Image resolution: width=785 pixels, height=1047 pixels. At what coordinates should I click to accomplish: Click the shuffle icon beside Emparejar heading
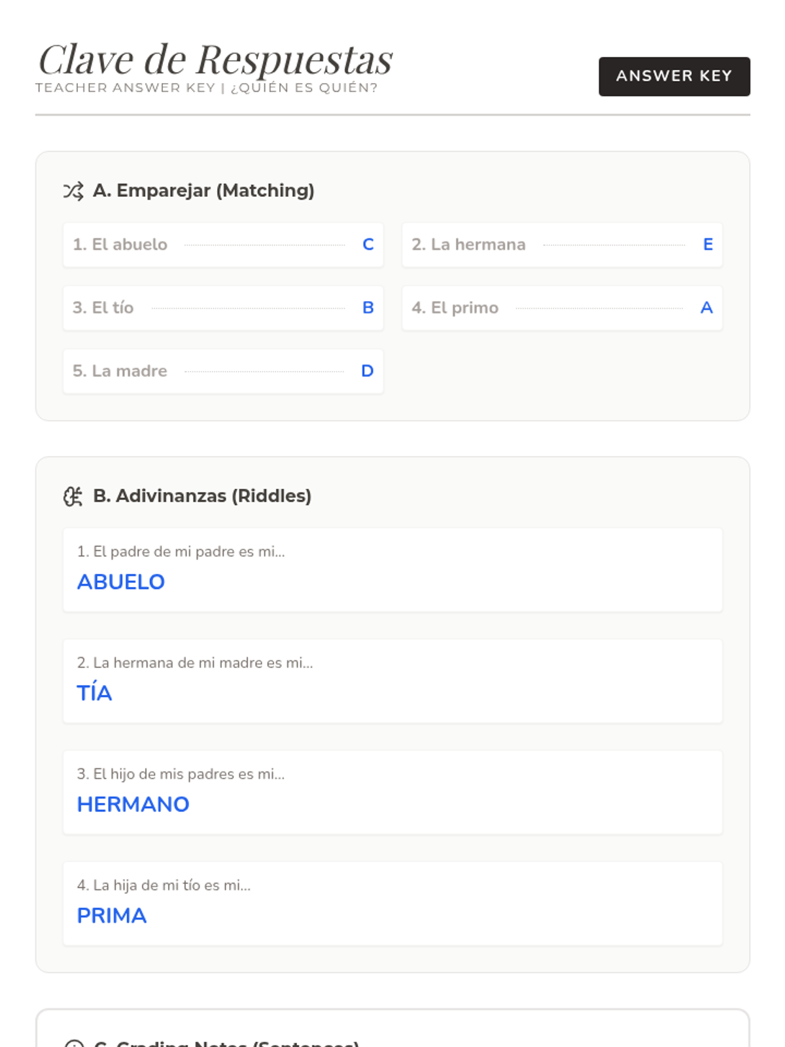coord(73,191)
